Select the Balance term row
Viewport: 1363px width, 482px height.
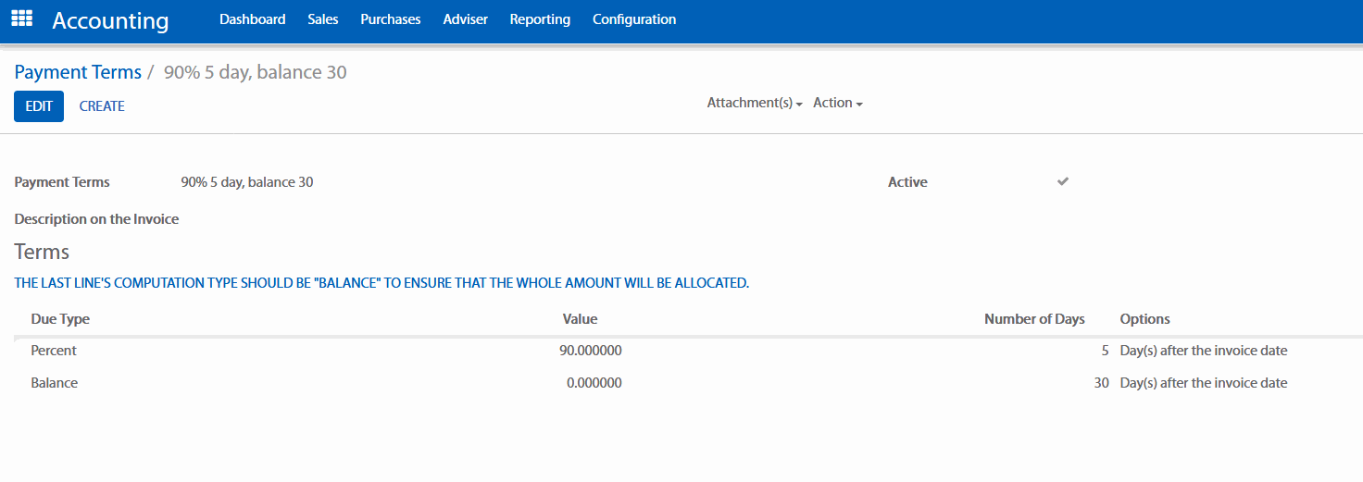[54, 382]
